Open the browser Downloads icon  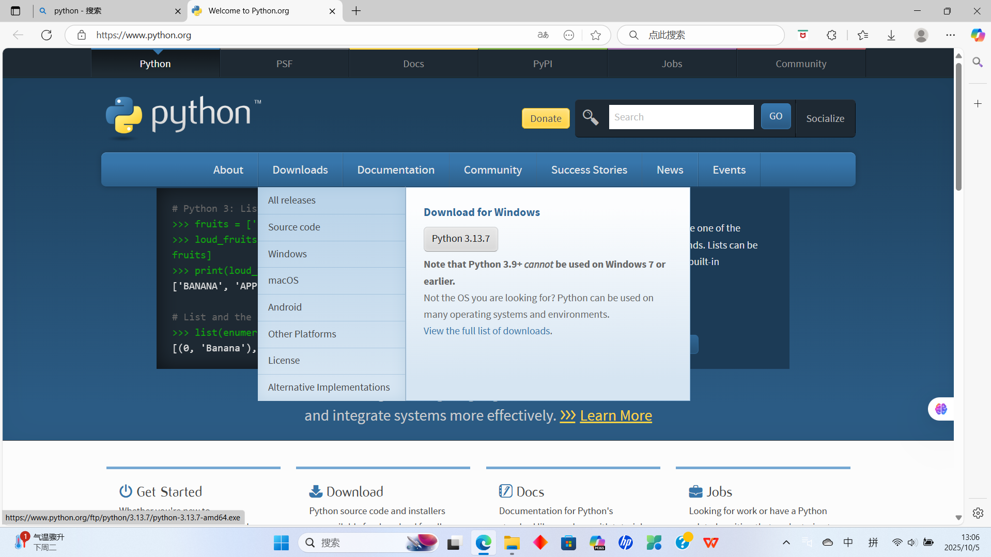pyautogui.click(x=892, y=35)
